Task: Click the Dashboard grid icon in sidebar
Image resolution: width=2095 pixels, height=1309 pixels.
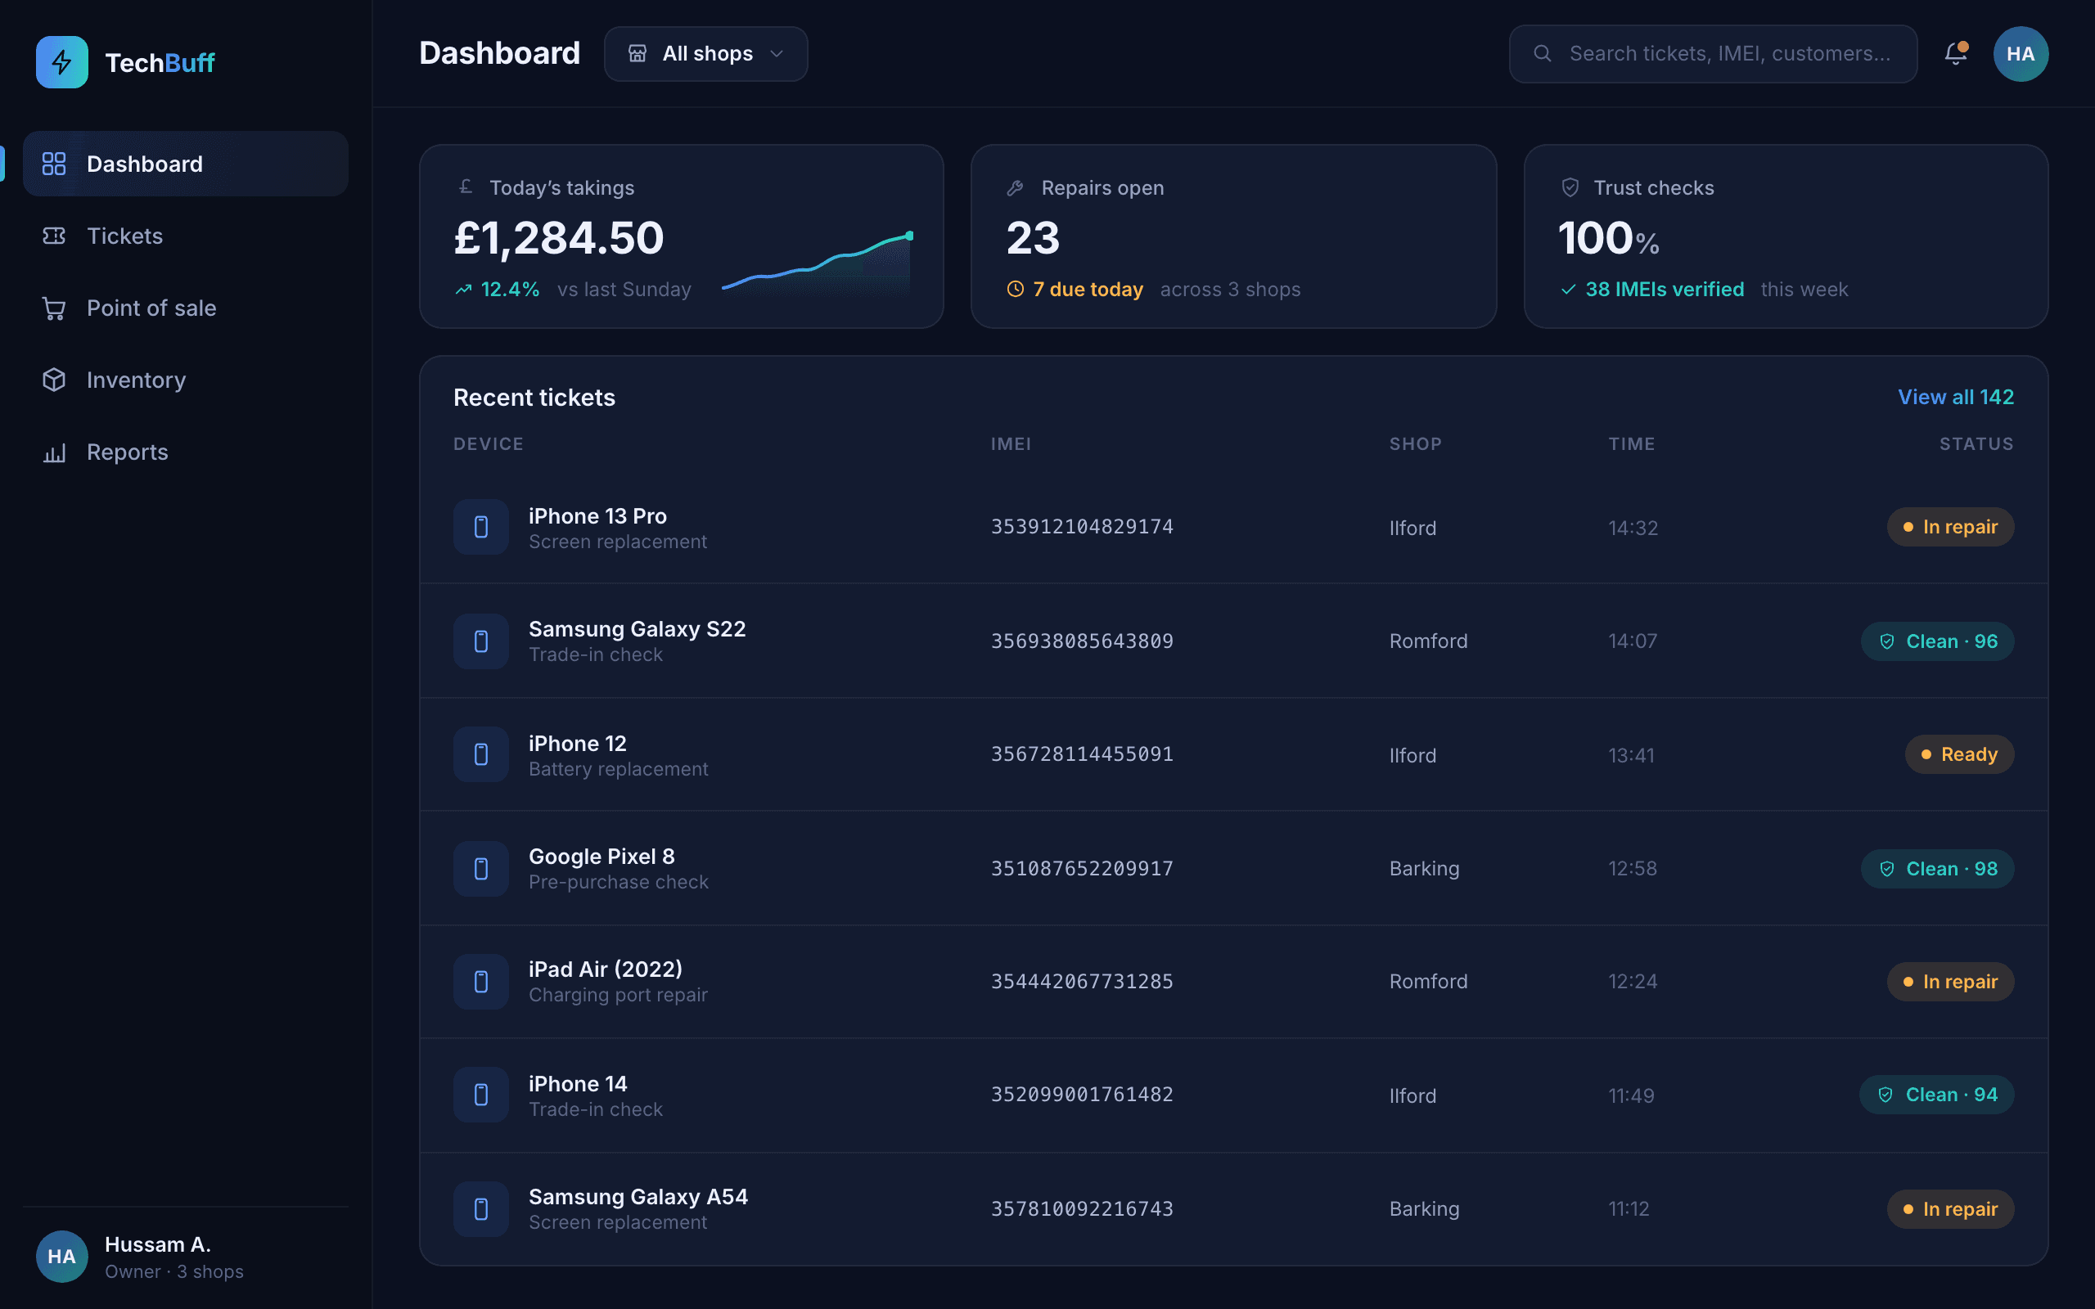Action: coord(54,164)
